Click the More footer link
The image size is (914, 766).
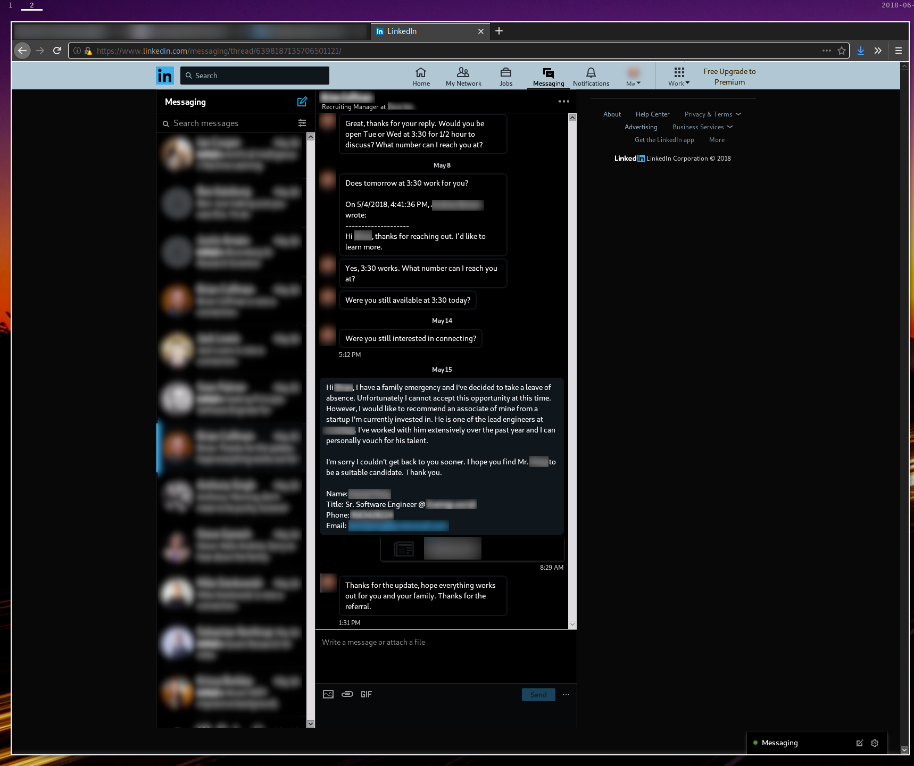pyautogui.click(x=717, y=140)
